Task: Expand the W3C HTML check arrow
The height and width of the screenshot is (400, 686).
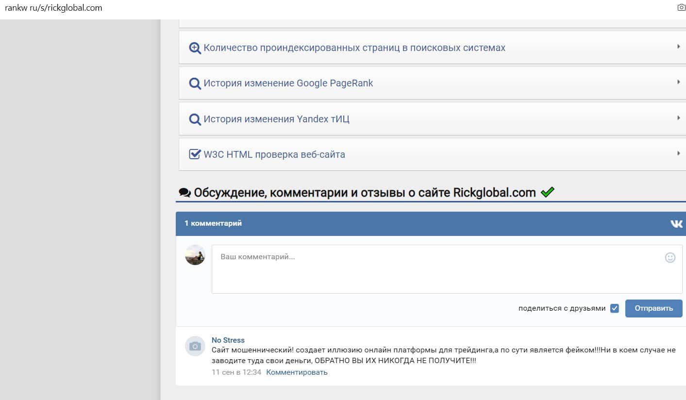Action: 678,153
